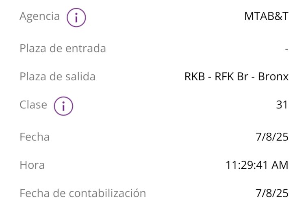Screen dimensions: 308x211
Task: Select the 7/8/25 value next to Fecha
Action: click(272, 137)
